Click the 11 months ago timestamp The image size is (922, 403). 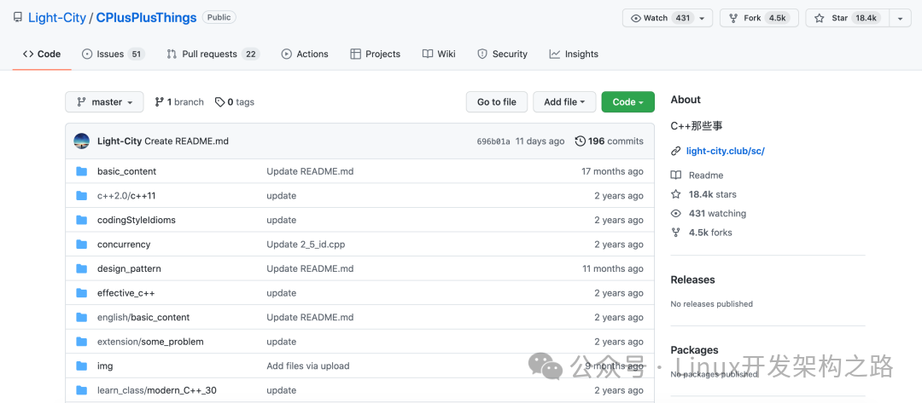[x=613, y=268]
